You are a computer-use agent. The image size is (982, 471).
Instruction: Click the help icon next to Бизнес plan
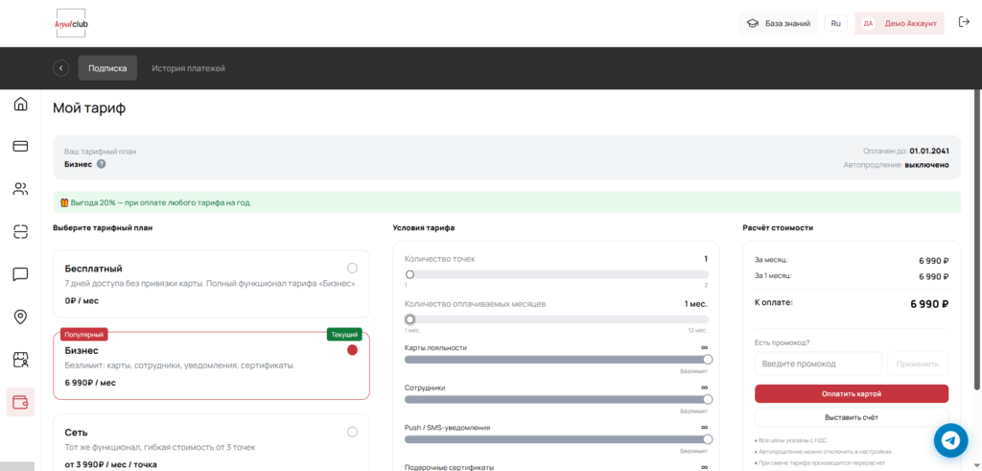pyautogui.click(x=101, y=164)
